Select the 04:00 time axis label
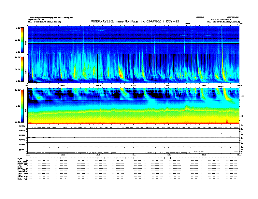258x199 pixels. pos(63,86)
